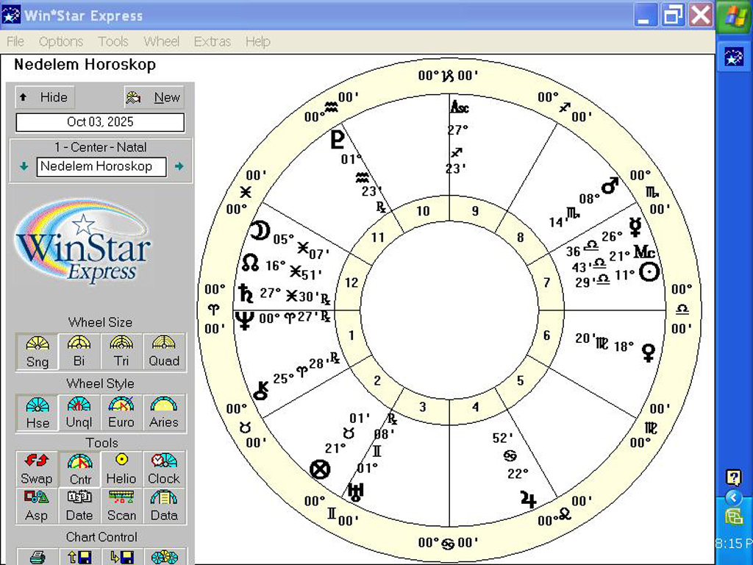Image resolution: width=753 pixels, height=565 pixels.
Task: Open the Clock tool
Action: point(164,469)
